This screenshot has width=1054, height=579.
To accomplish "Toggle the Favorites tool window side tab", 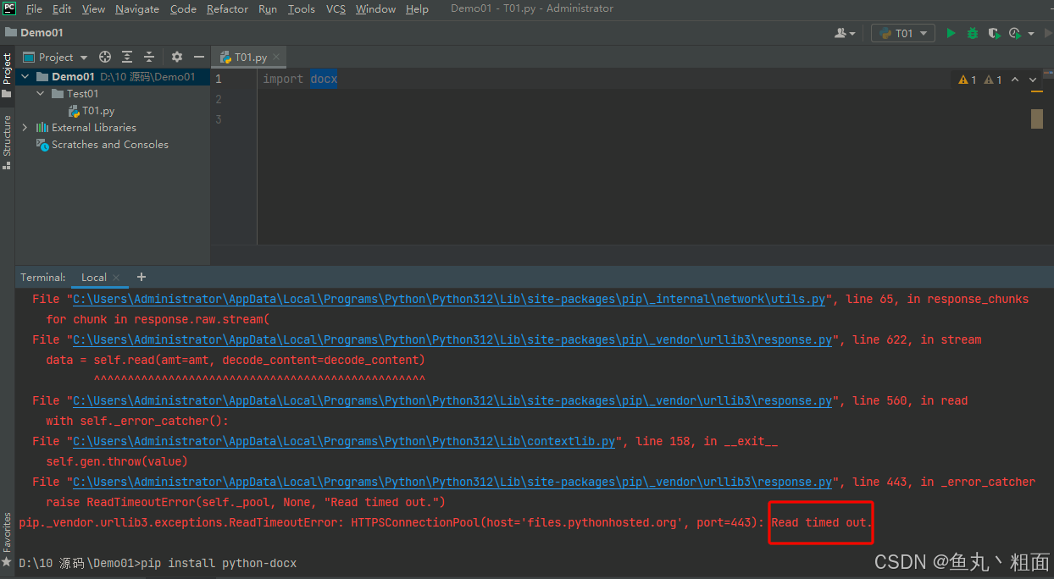I will pos(7,541).
